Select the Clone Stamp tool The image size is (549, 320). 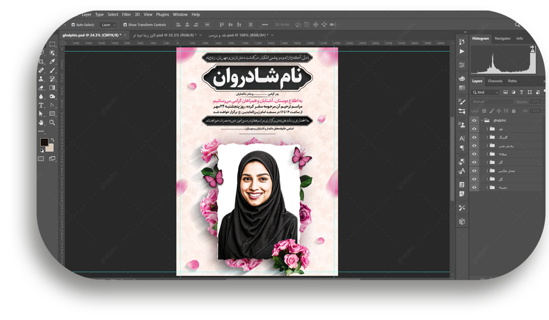[x=41, y=79]
